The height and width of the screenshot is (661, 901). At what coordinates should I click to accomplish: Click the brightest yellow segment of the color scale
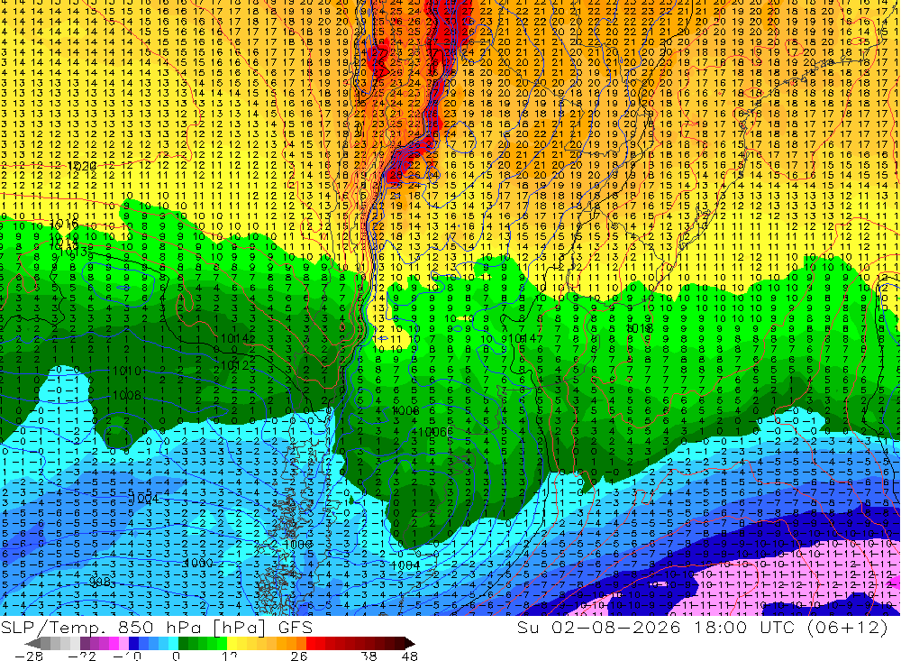[x=232, y=643]
